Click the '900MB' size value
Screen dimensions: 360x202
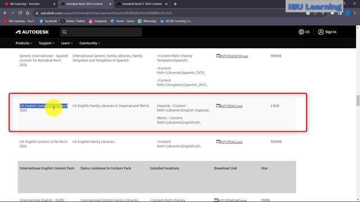pyautogui.click(x=276, y=142)
